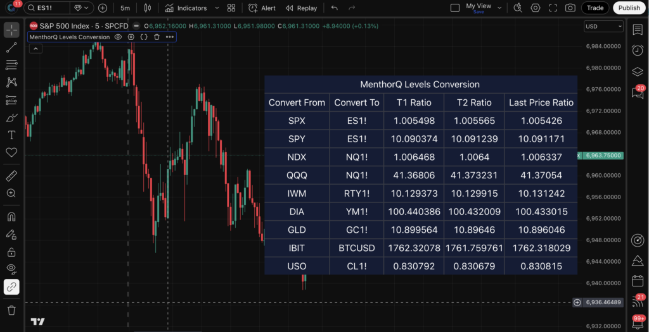This screenshot has height=332, width=649.
Task: Open the patterns drawing tool
Action: [x=11, y=82]
